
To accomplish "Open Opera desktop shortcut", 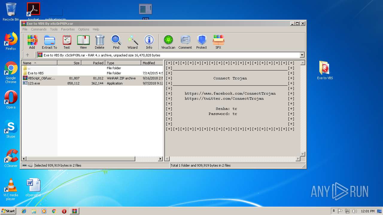I will tap(11, 100).
